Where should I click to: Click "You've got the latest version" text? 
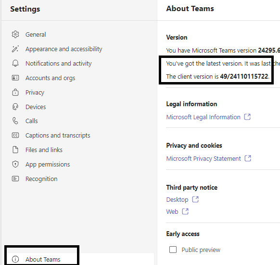point(204,63)
